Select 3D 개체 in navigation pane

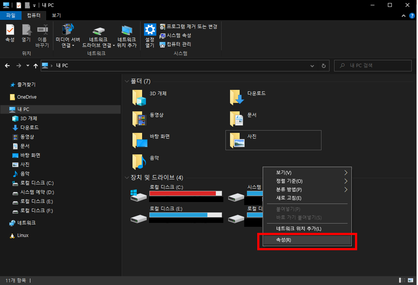(25, 118)
